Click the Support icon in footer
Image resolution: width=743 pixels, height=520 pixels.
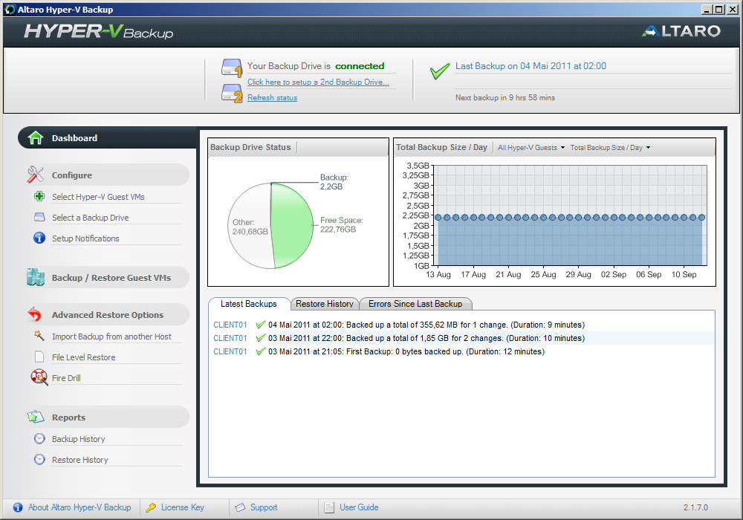(240, 507)
